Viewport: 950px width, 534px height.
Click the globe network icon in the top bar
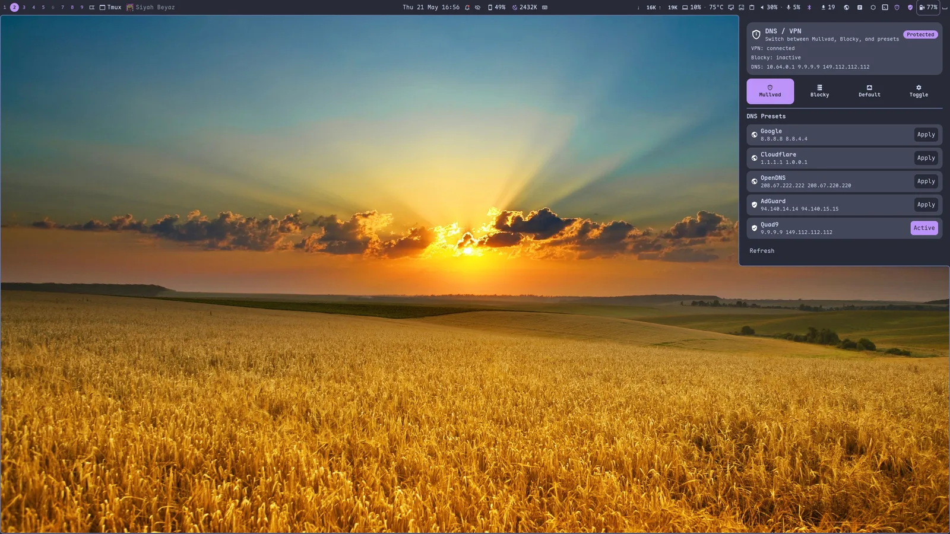click(846, 8)
